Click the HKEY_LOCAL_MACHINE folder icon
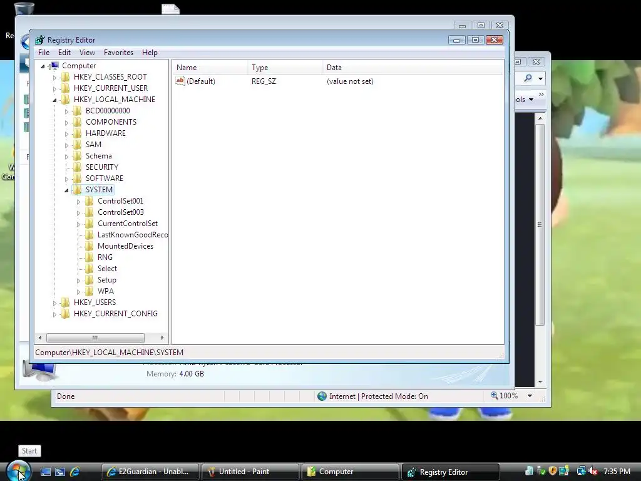 tap(65, 100)
